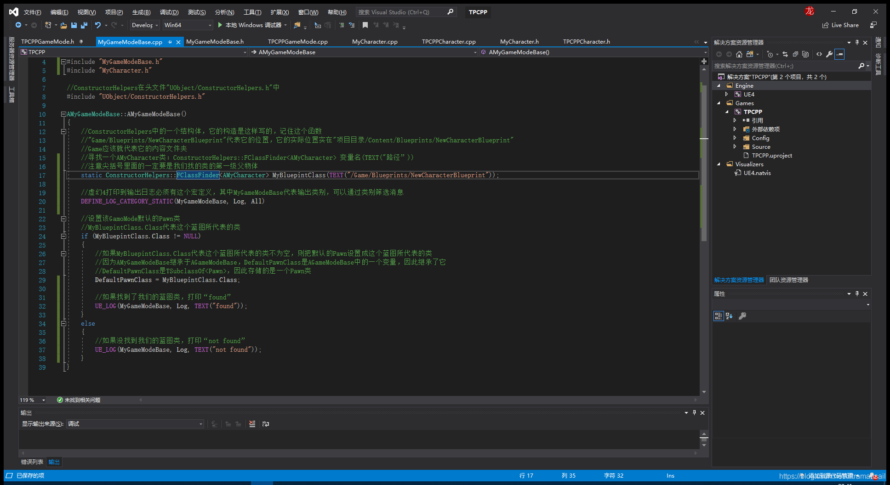Open the Win64 platform dropdown
Image resolution: width=890 pixels, height=485 pixels.
[188, 25]
